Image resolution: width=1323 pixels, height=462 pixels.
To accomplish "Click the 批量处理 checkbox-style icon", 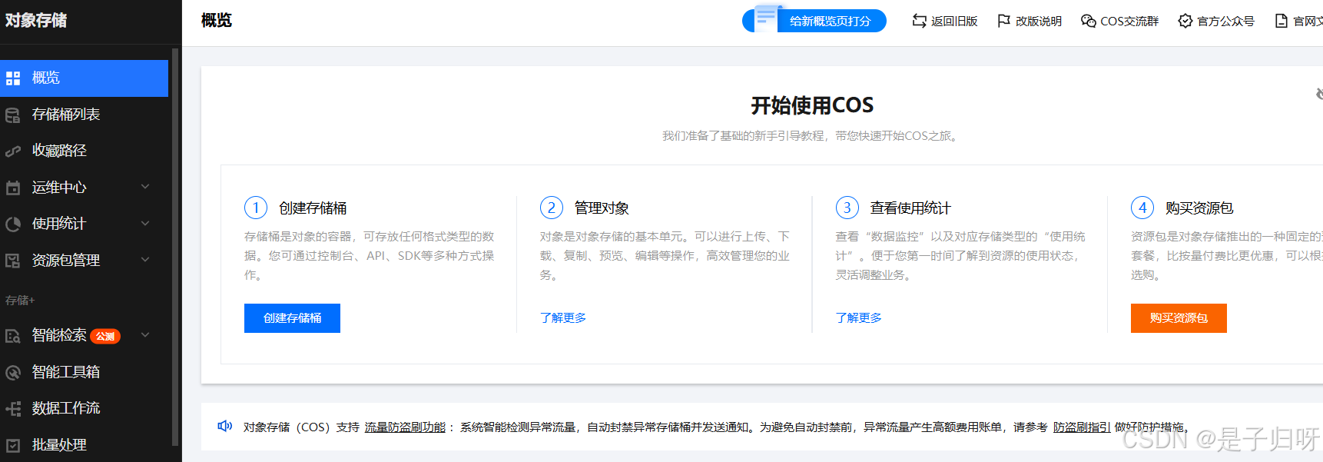I will (x=13, y=445).
